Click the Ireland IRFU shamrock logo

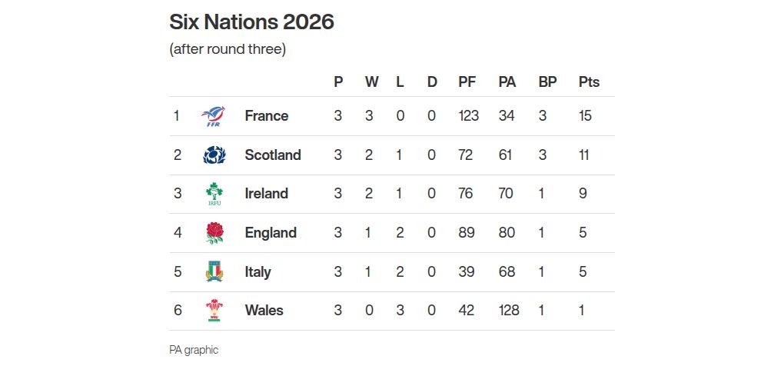coord(214,194)
